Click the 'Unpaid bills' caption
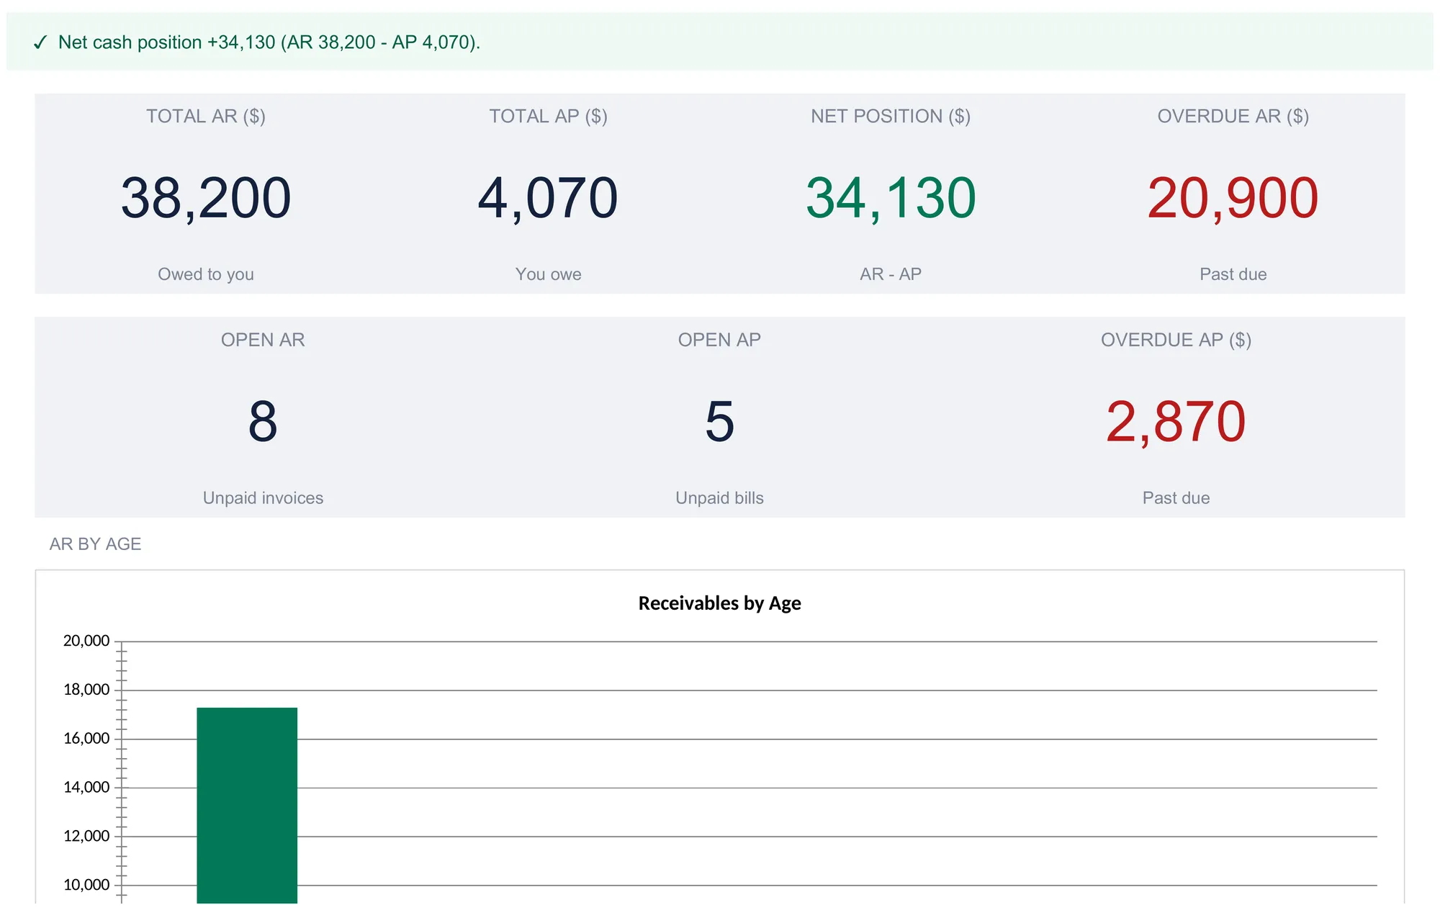This screenshot has width=1440, height=910. 719,498
